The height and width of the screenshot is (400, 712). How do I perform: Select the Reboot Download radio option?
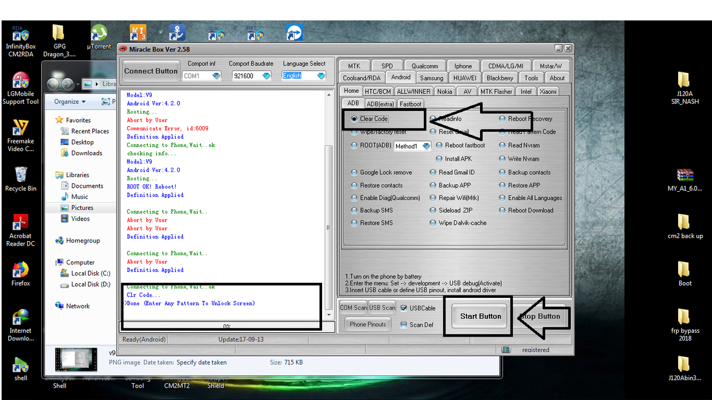502,211
